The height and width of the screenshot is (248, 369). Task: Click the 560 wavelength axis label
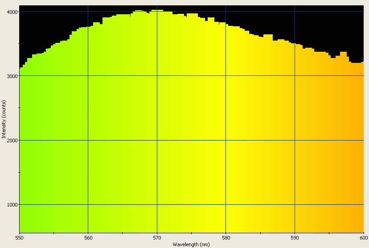(88, 238)
